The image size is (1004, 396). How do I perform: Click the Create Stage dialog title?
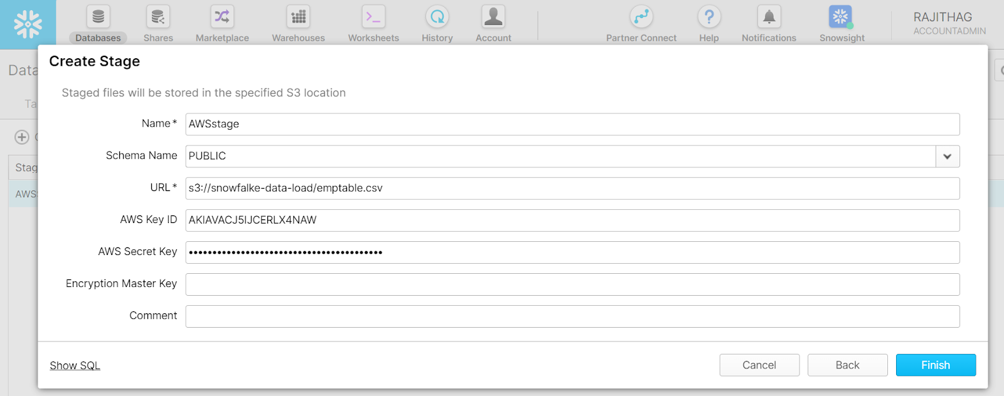pyautogui.click(x=95, y=61)
